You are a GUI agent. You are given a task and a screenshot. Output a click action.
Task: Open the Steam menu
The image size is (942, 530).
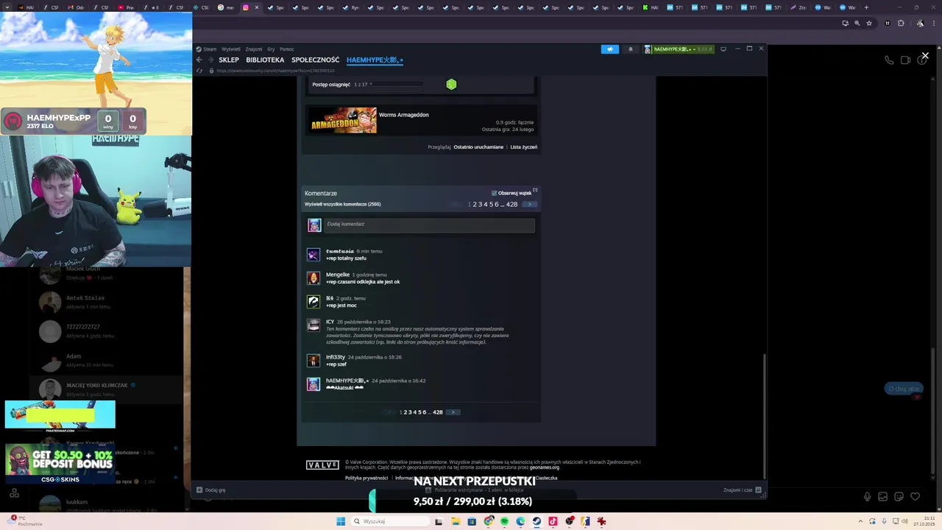(x=207, y=49)
